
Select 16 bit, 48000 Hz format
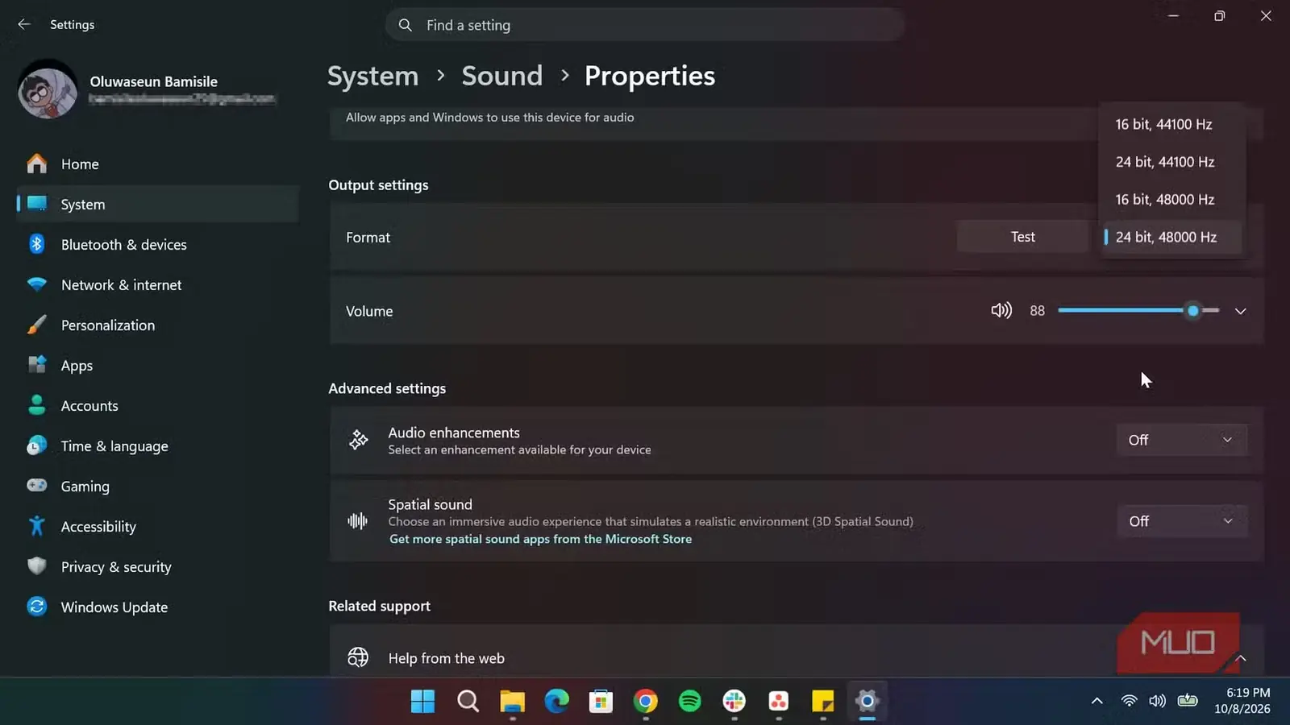[1171, 199]
